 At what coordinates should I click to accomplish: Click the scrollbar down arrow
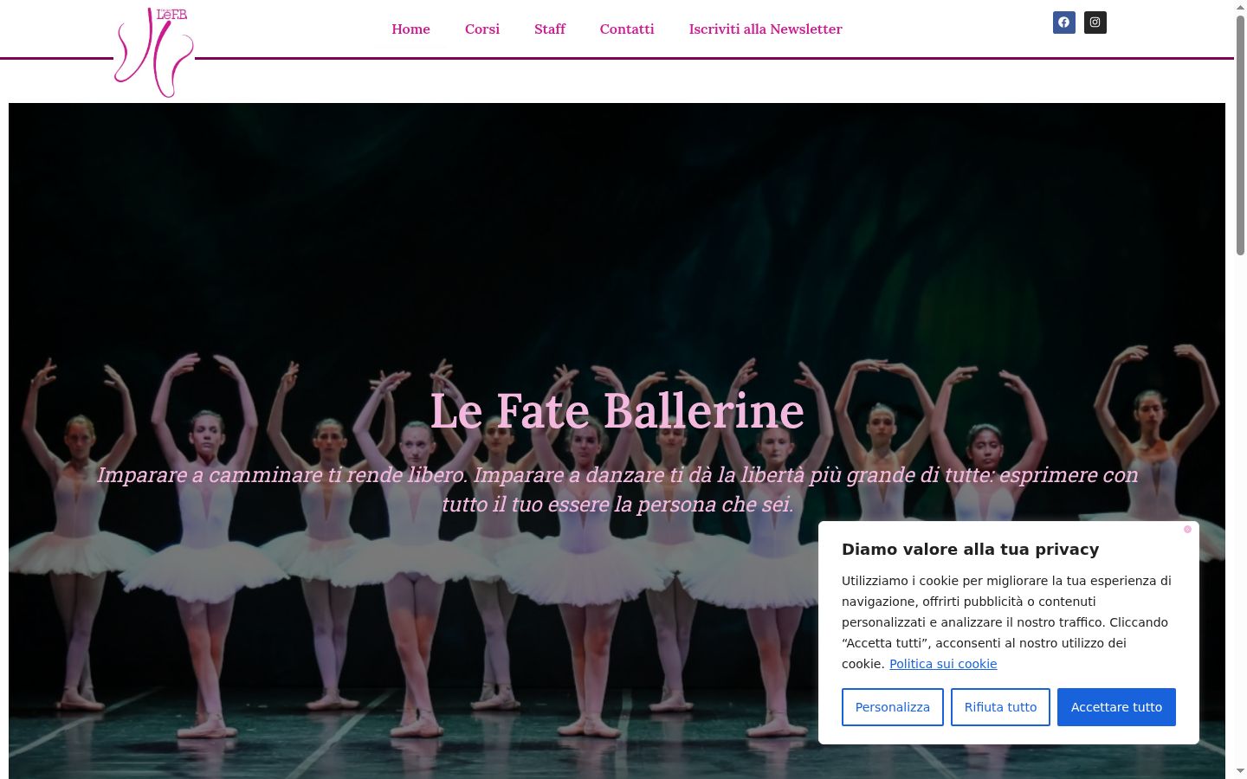point(1240,770)
